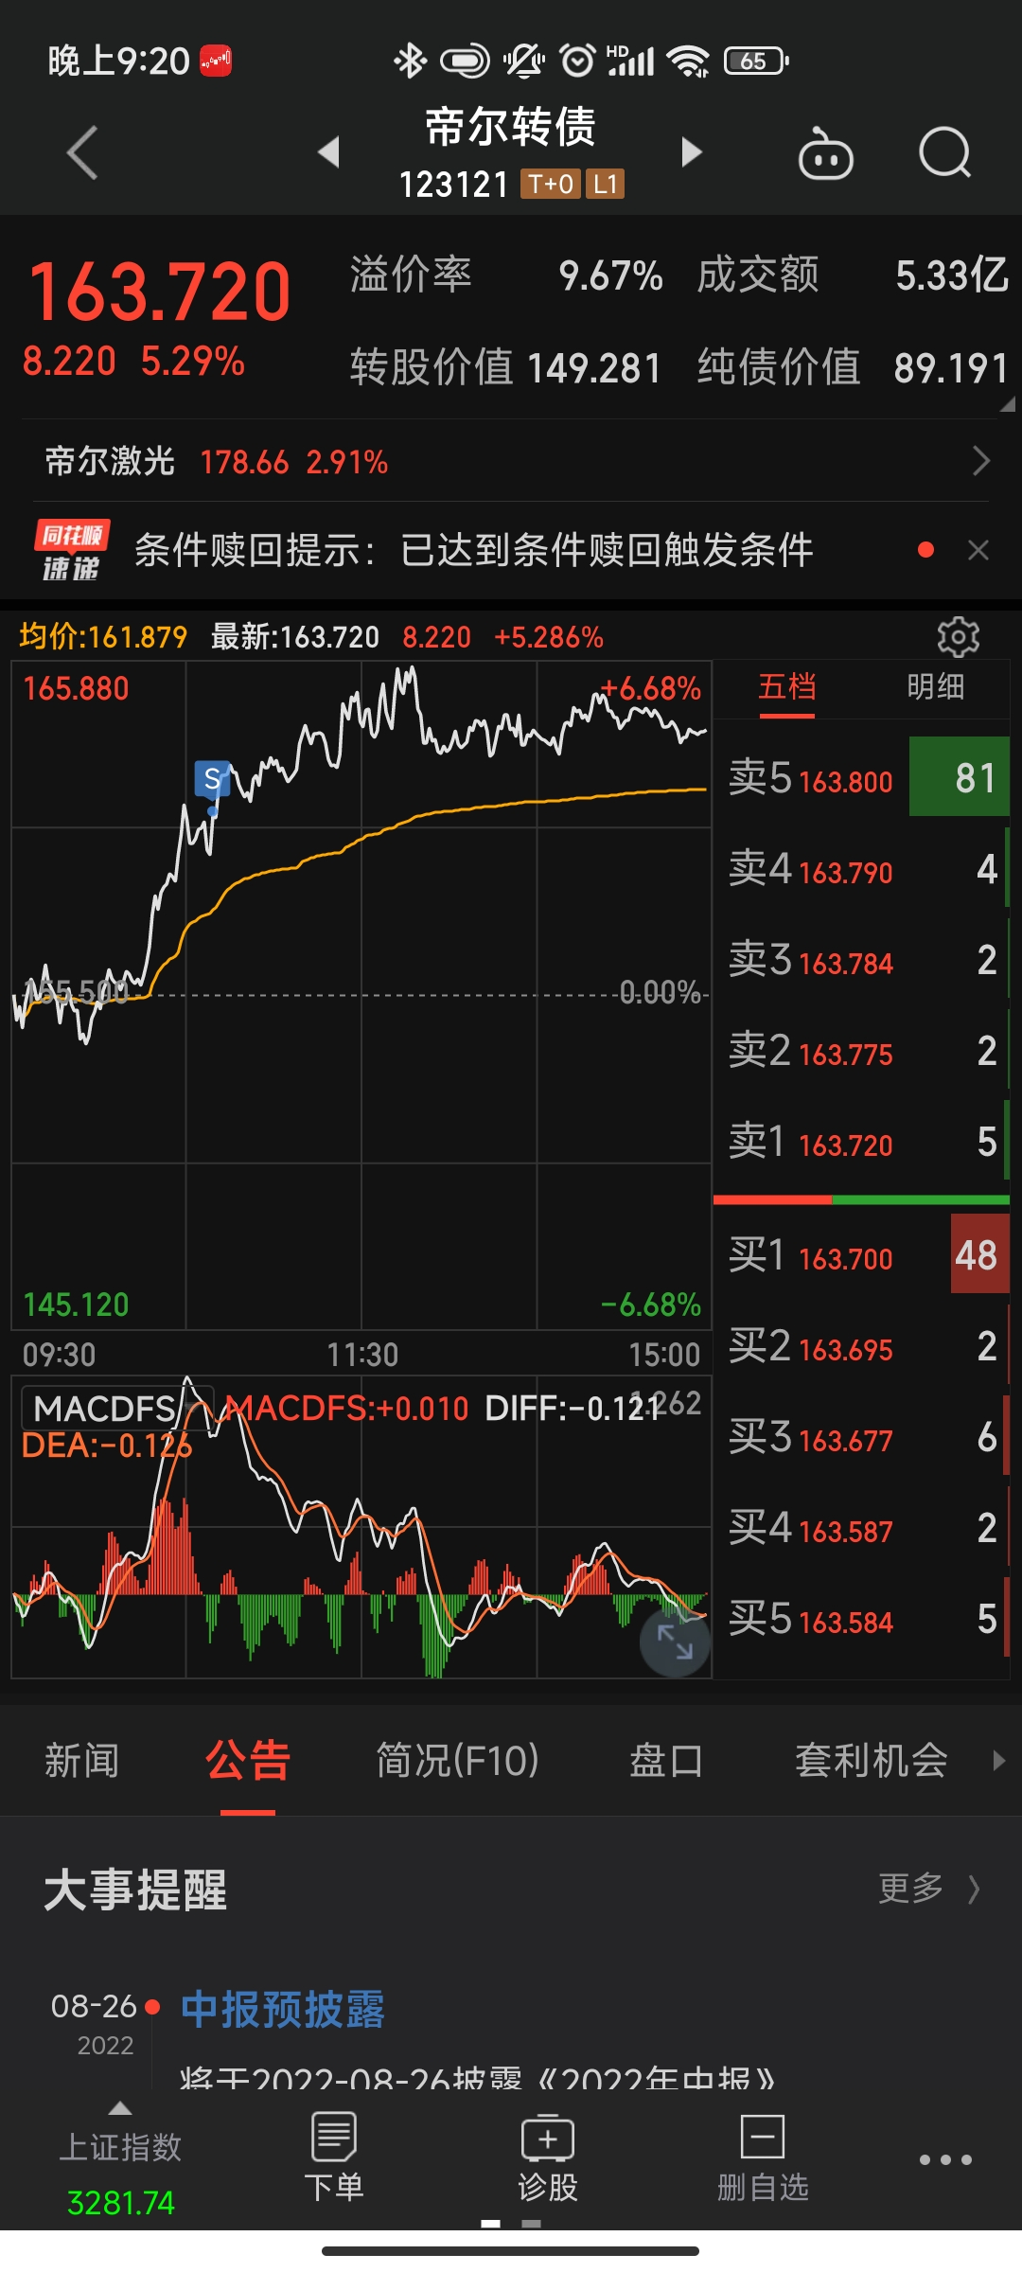The height and width of the screenshot is (2272, 1022).
Task: Tap the Wi-Fi status icon
Action: (x=688, y=61)
